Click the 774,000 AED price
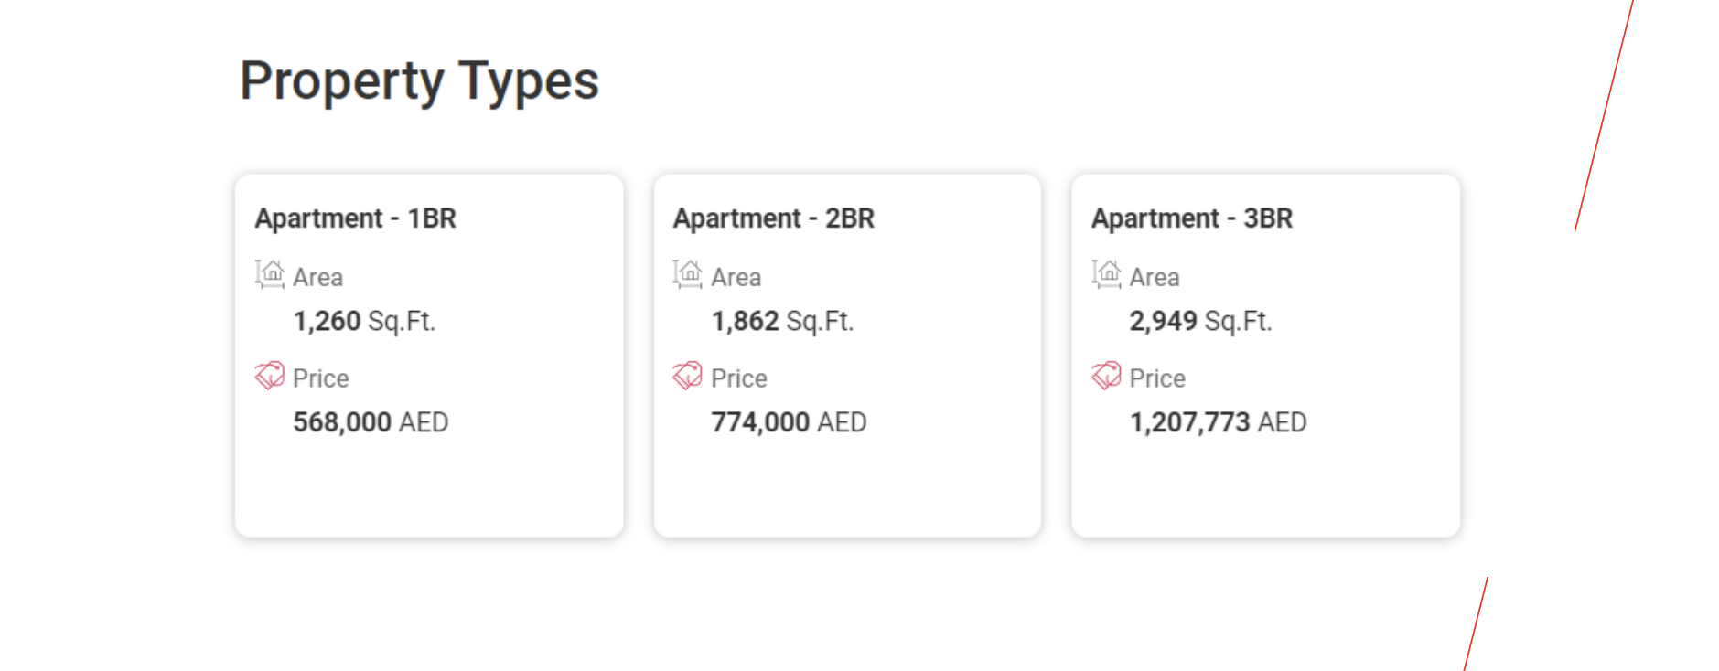Screen dimensions: 1719x671 click(x=789, y=422)
